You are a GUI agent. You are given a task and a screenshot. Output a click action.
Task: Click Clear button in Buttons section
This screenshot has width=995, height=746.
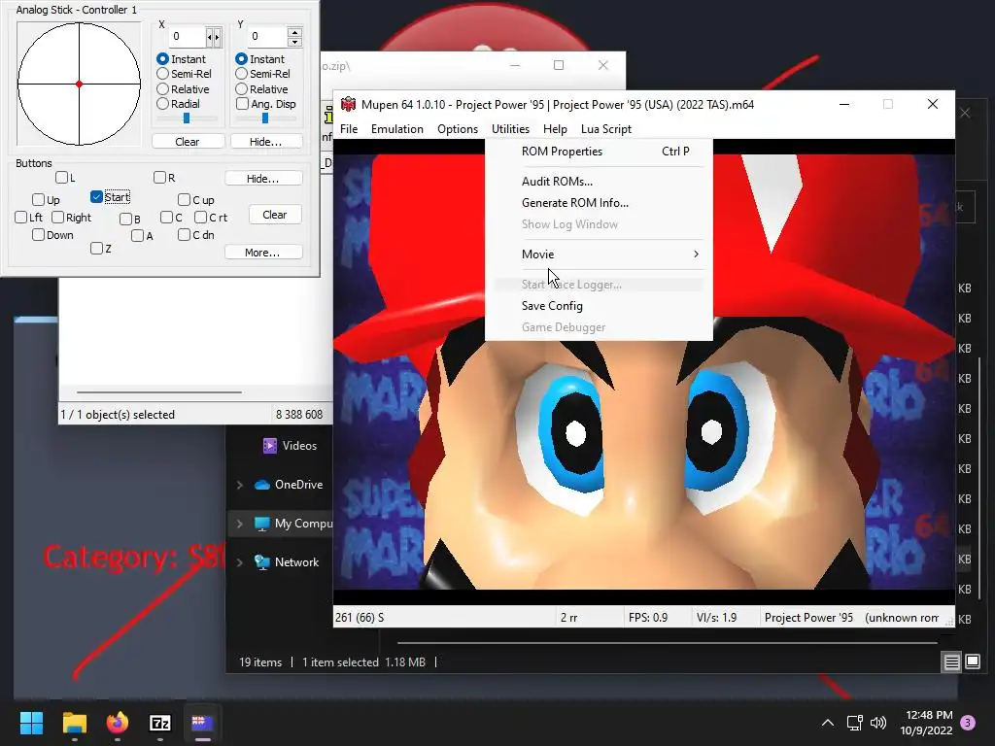275,215
